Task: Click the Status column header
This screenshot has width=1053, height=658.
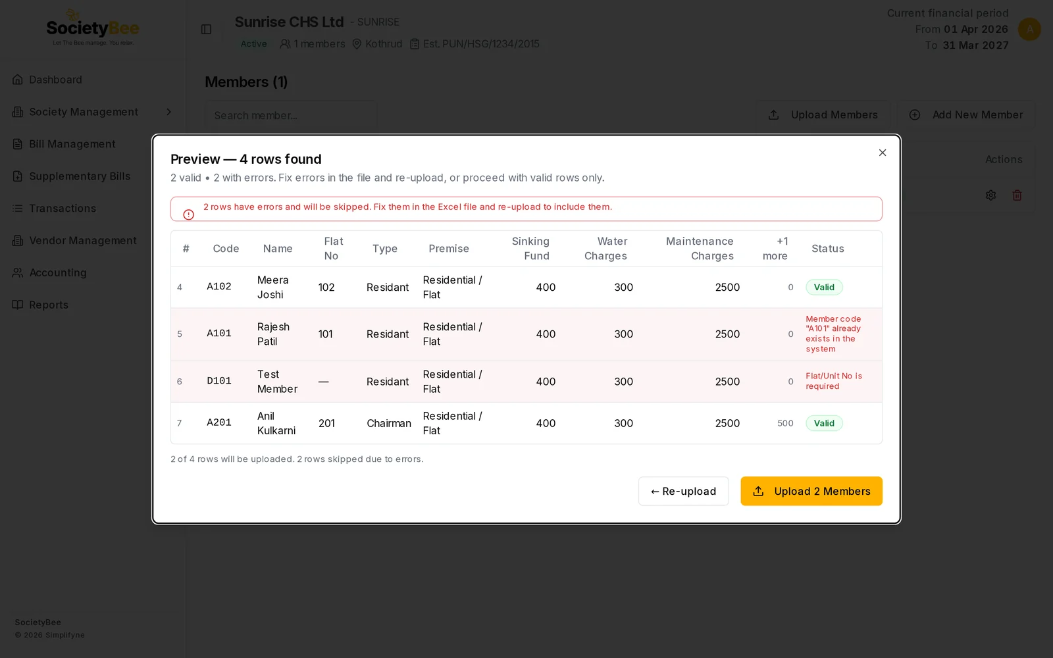Action: 827,249
